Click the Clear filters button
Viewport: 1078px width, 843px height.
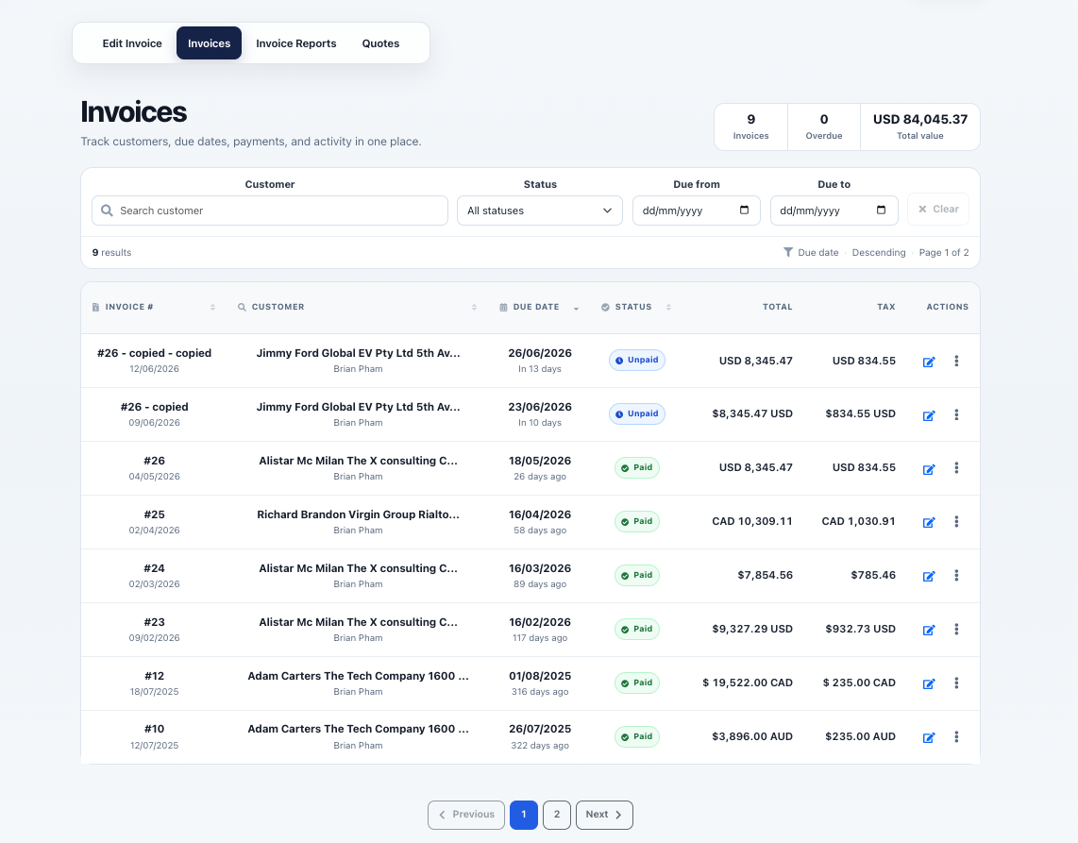(938, 209)
